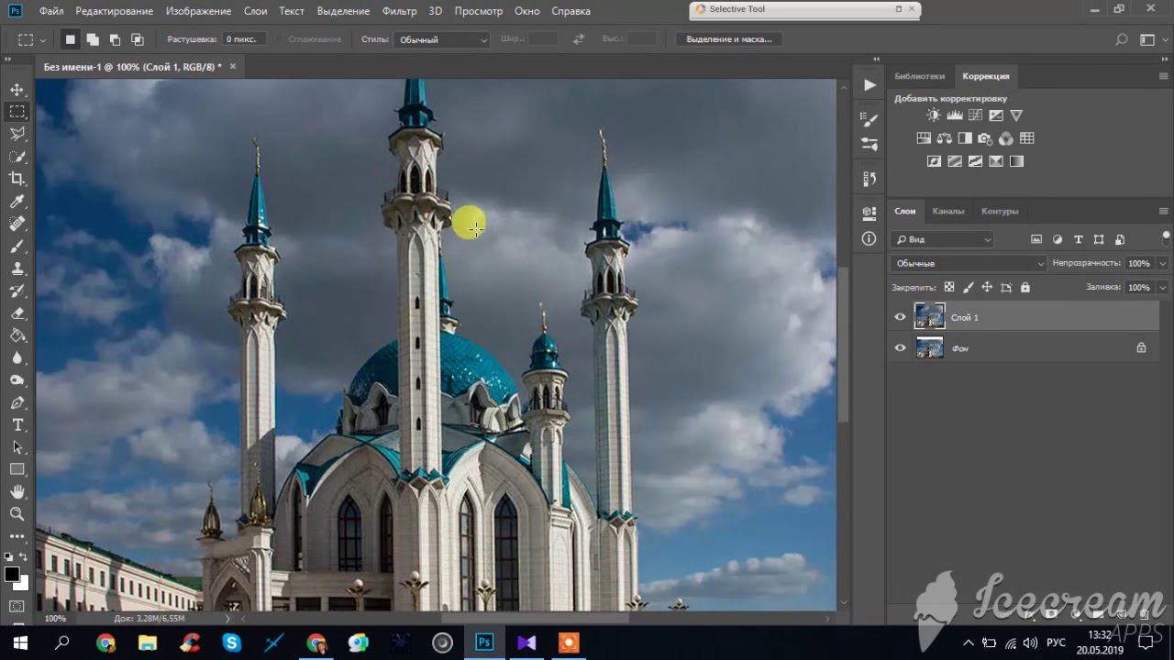Screen dimensions: 1174x660
Task: Toggle lock all for layer
Action: click(x=1025, y=288)
